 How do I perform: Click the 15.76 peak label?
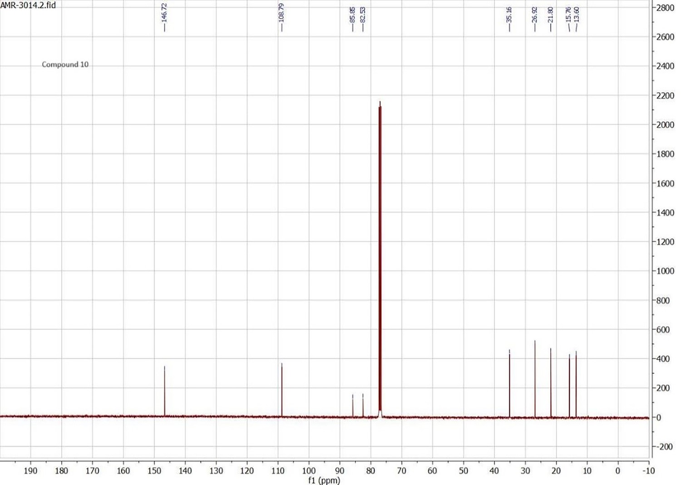click(x=569, y=15)
